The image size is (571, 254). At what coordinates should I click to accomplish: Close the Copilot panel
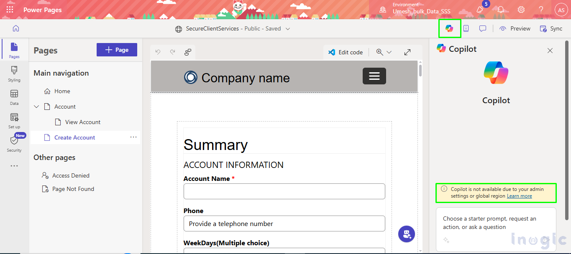coord(550,51)
